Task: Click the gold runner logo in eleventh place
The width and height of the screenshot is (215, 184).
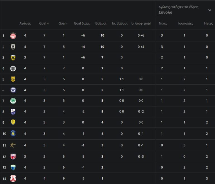Action: (13, 145)
